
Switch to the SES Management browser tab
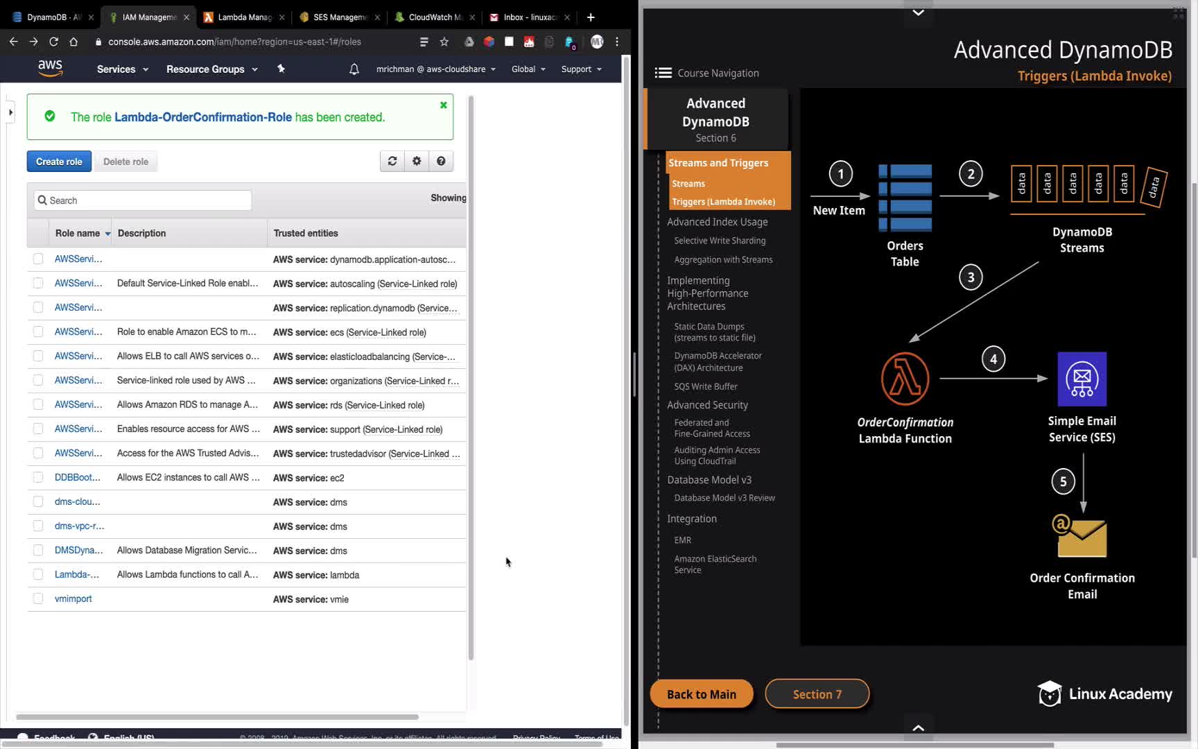[340, 17]
